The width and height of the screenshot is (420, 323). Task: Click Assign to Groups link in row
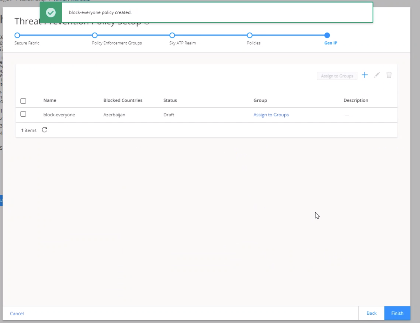click(271, 115)
